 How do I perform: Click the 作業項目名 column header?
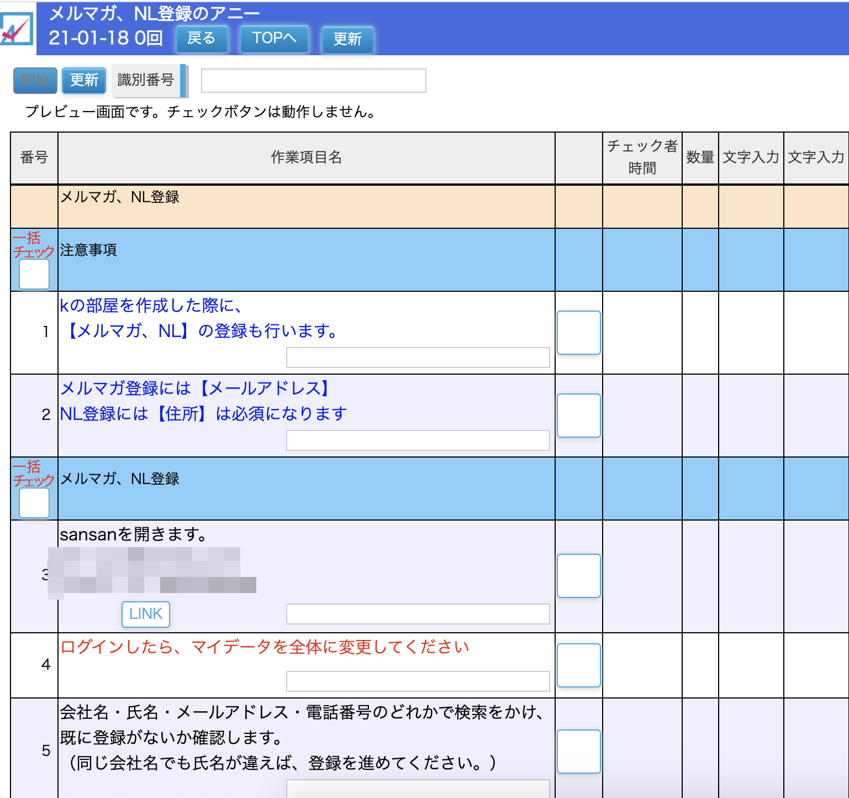click(307, 158)
